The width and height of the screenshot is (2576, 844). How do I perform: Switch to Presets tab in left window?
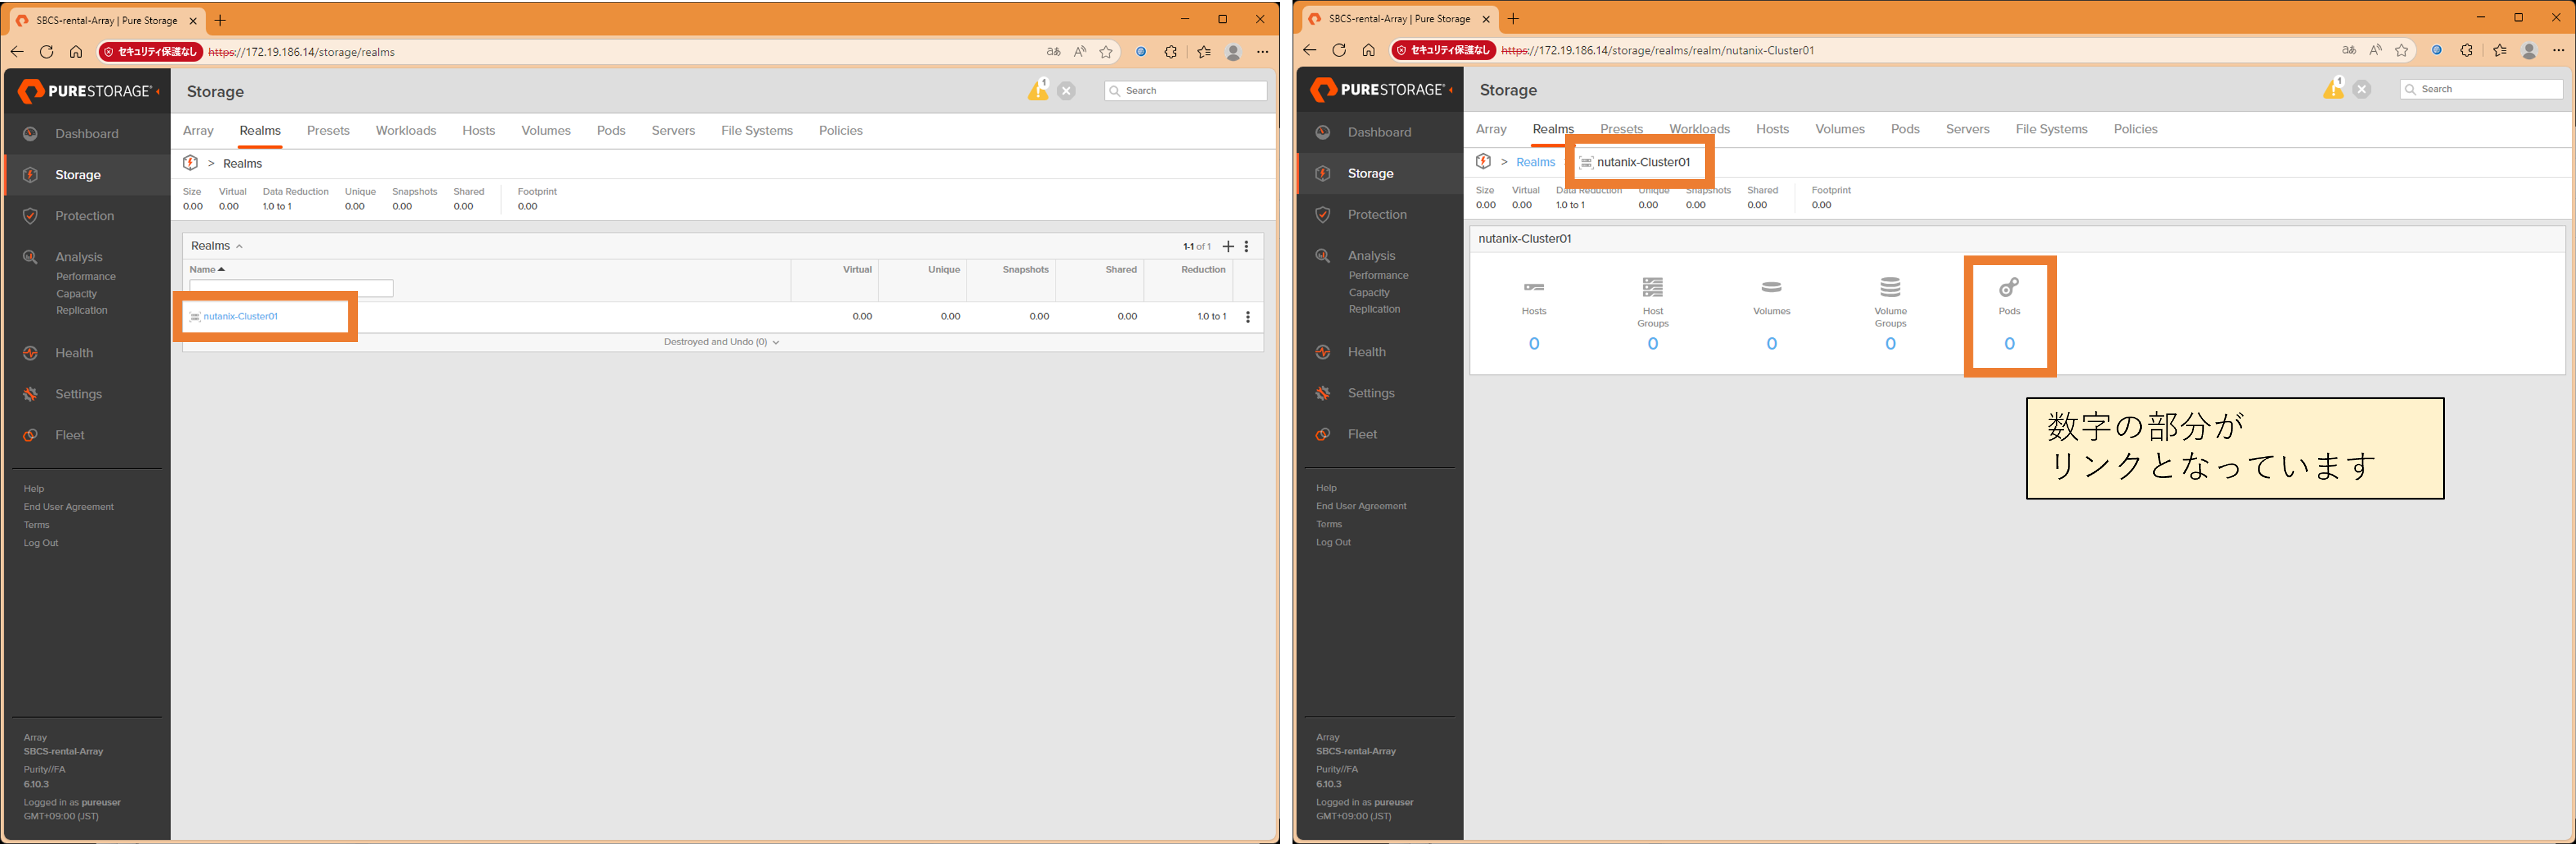click(328, 131)
